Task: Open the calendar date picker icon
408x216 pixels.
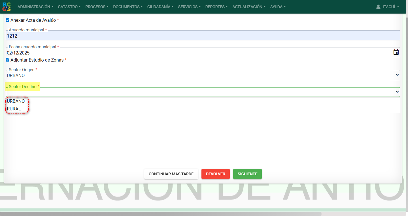Action: pos(396,52)
